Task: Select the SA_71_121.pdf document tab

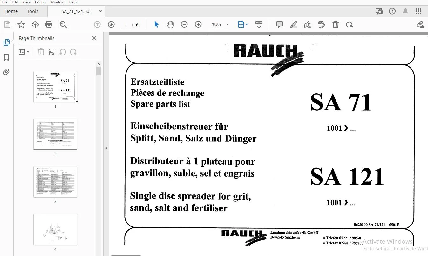Action: click(76, 11)
